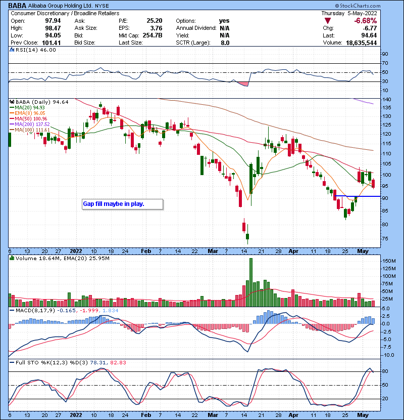
Task: Click the High price 98.47 value
Action: point(53,28)
